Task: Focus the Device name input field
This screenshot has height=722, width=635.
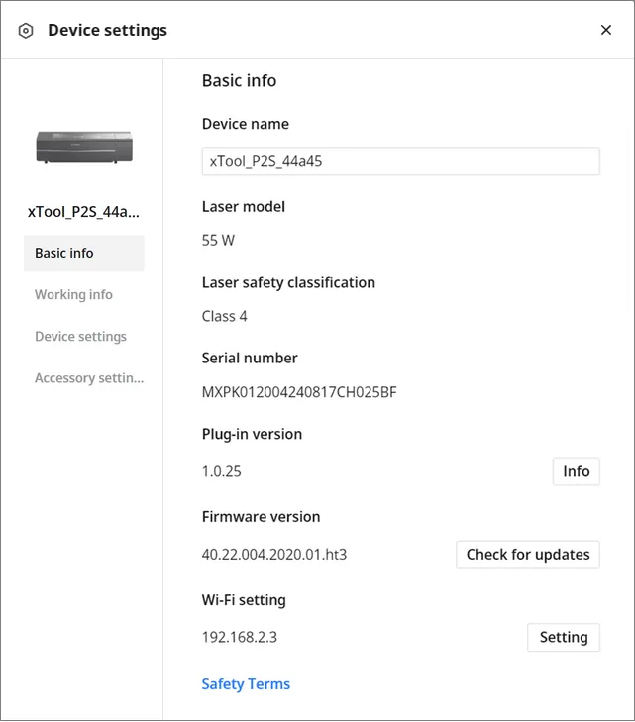Action: 400,161
